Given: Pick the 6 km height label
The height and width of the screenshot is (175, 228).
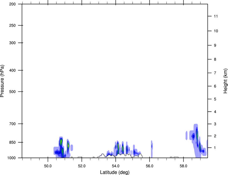Looking at the screenshot, I should point(215,86).
